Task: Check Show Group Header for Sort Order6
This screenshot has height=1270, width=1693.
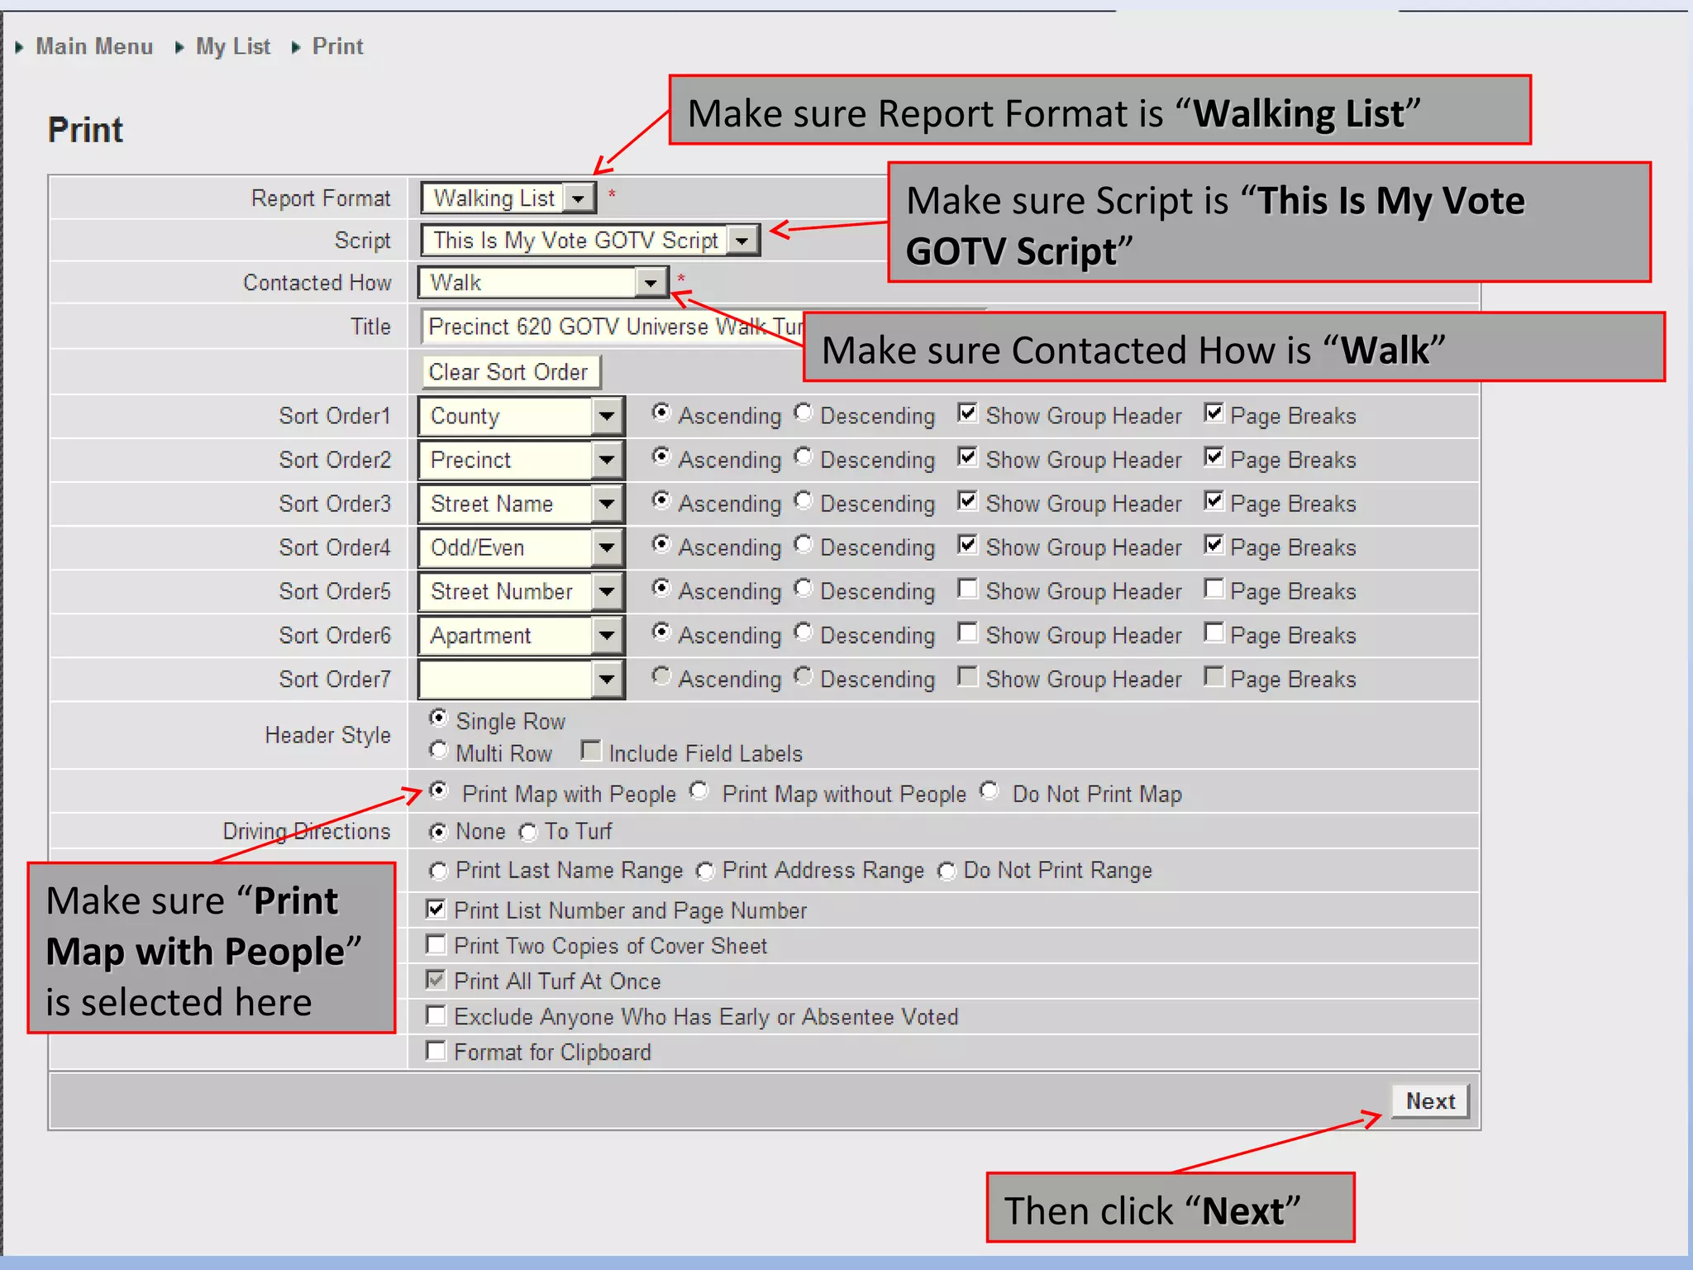Action: [967, 632]
